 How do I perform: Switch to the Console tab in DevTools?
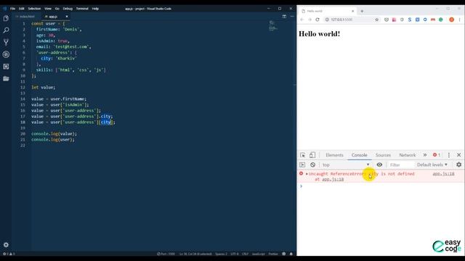coord(359,155)
